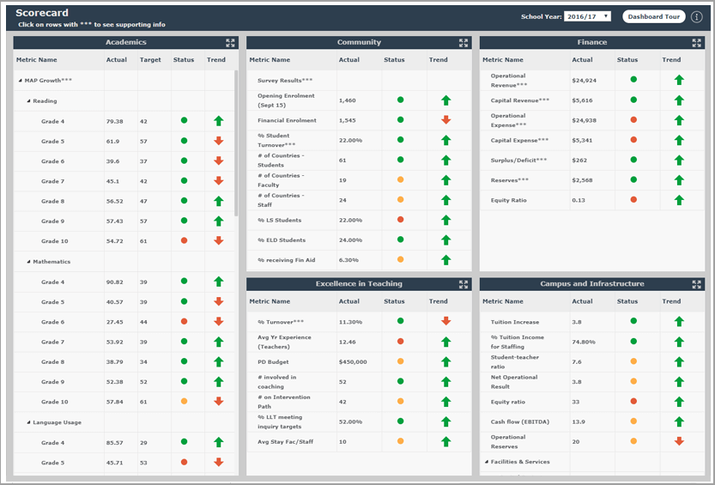Select the # of Countries - Students row
715x485 pixels.
359,160
